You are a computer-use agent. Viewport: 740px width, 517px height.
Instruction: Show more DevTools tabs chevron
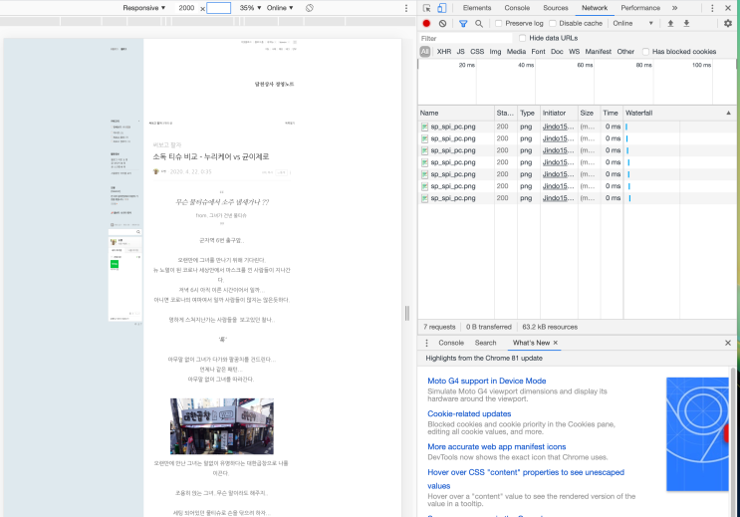coord(675,8)
